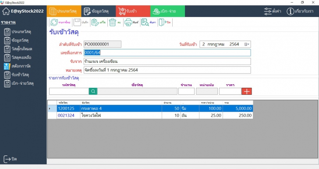Screen dimensions: 319x169
Task: Click the ลำดับที่รับเข้า PO00000001 field
Action: (103, 44)
